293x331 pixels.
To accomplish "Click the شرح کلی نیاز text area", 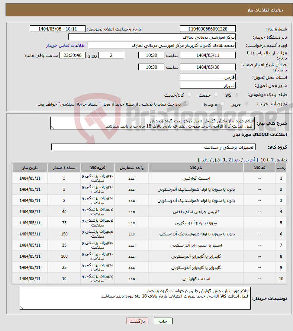I will pos(152,123).
